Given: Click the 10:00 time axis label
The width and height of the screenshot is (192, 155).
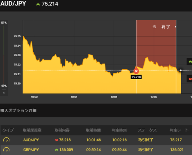Looking at the screenshot, I should [x=34, y=97].
